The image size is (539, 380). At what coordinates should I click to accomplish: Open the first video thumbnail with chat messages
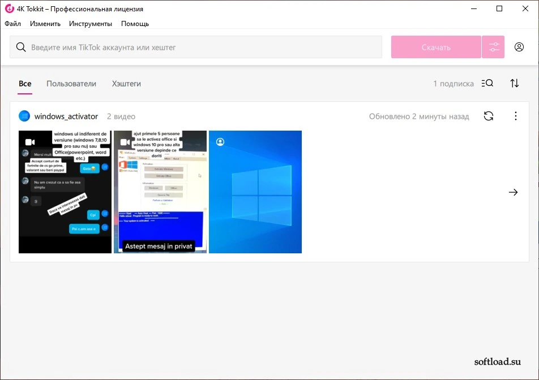65,192
